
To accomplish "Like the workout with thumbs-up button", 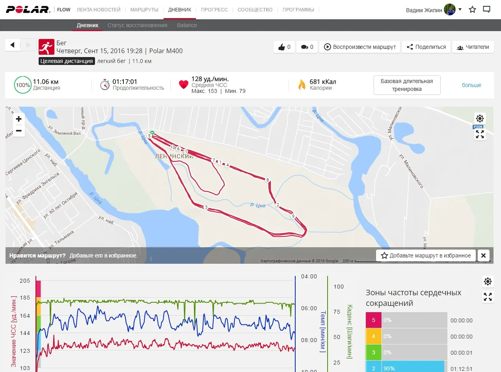I will pos(284,47).
